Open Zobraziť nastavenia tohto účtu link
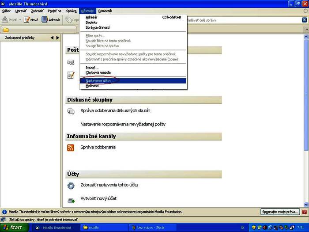The height and width of the screenshot is (232, 309). coord(109,185)
